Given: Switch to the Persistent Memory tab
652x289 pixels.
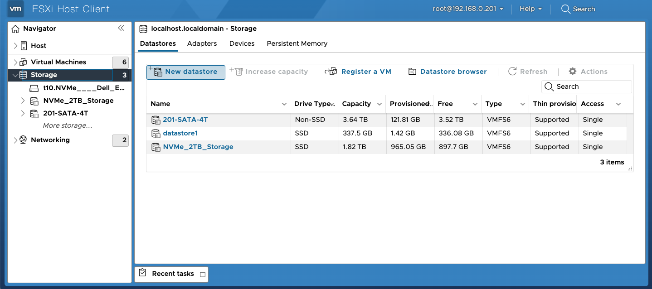Looking at the screenshot, I should coord(297,44).
